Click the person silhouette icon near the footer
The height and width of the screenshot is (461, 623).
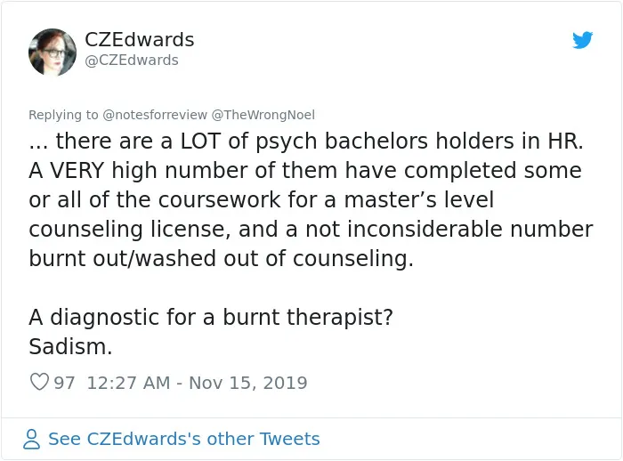[x=31, y=439]
